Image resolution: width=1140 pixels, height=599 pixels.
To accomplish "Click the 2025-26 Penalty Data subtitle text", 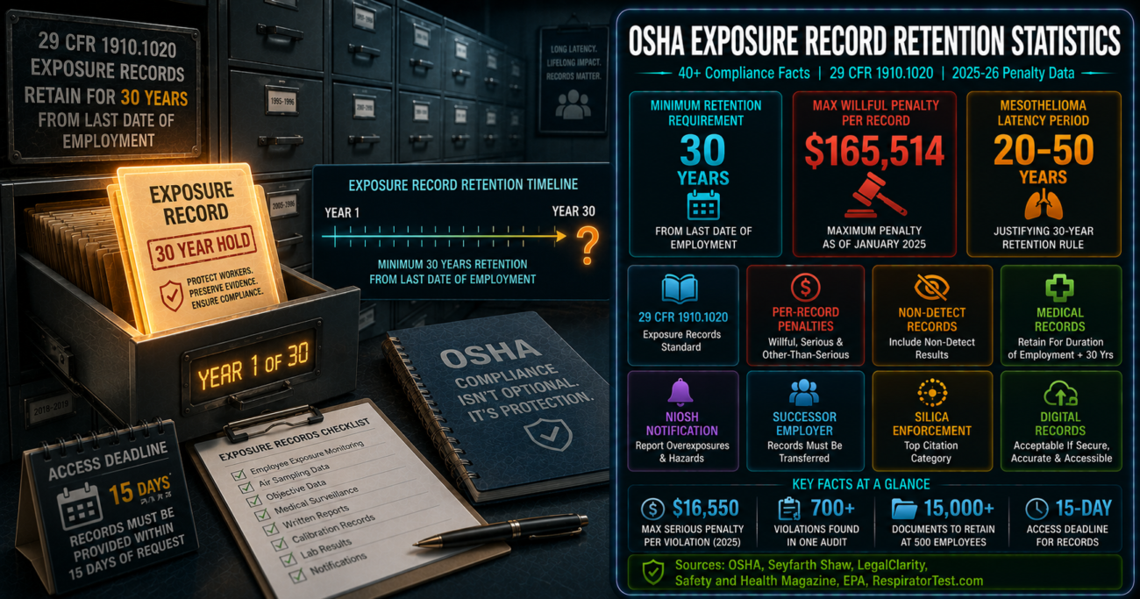I will point(1012,74).
